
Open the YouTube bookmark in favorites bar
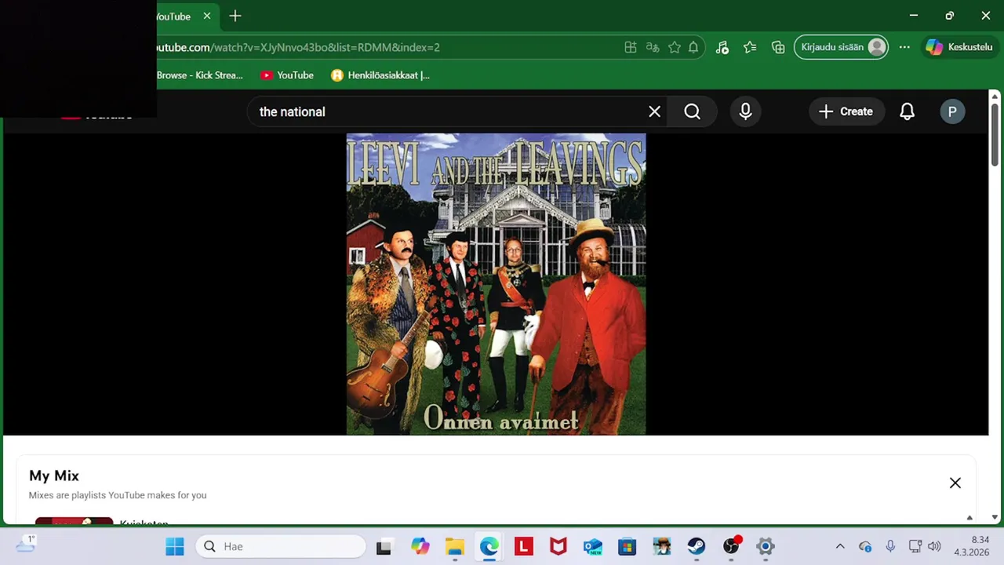click(287, 75)
